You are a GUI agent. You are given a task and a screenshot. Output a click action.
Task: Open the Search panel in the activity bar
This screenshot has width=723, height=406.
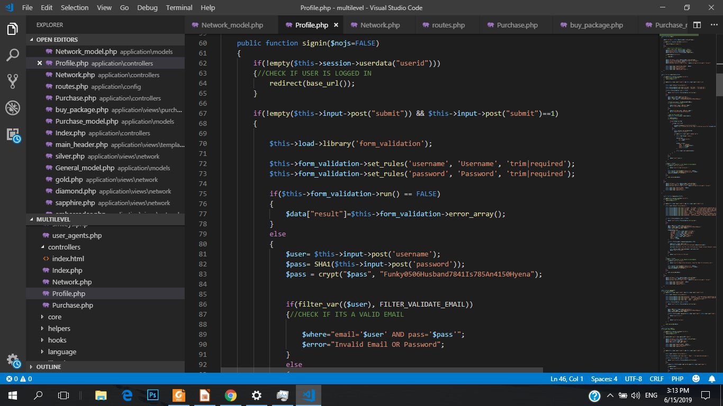12,55
